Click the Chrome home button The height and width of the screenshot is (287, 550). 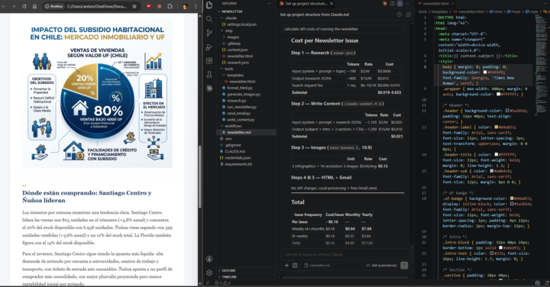point(34,6)
